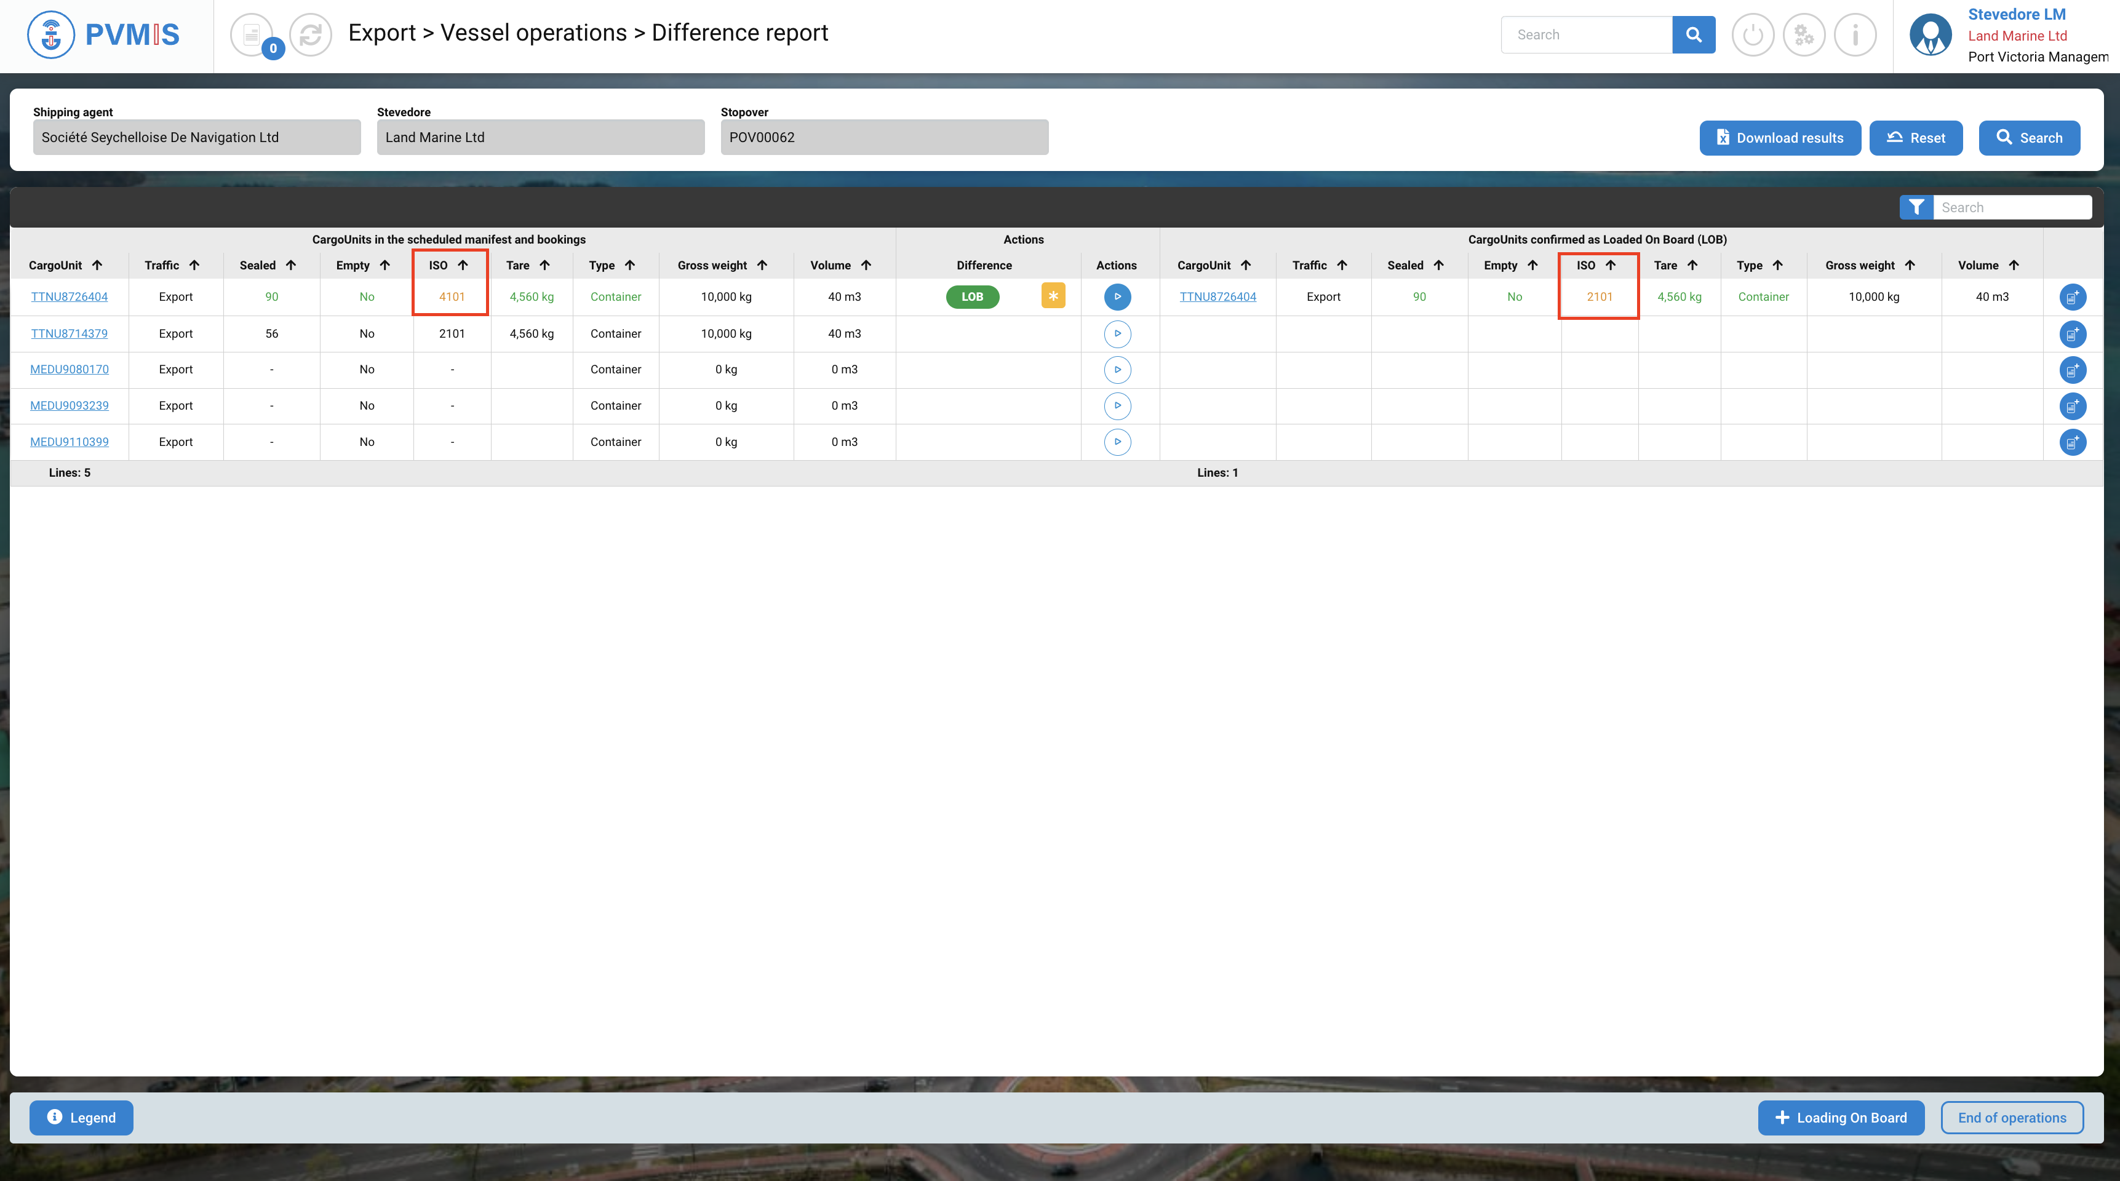Open the MEDU9080170 cargo unit link
2120x1181 pixels.
point(69,370)
